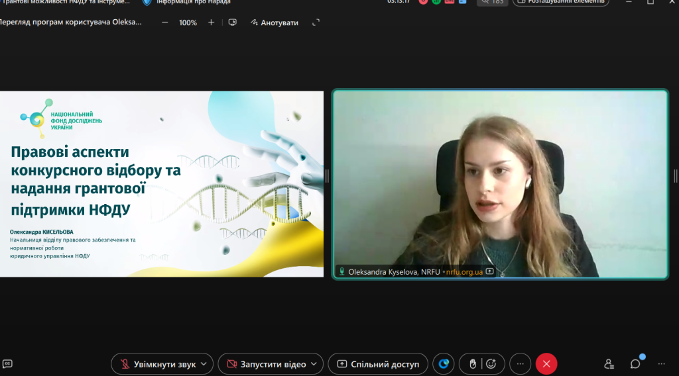679x376 pixels.
Task: Zoom out shared content with minus button
Action: [165, 23]
